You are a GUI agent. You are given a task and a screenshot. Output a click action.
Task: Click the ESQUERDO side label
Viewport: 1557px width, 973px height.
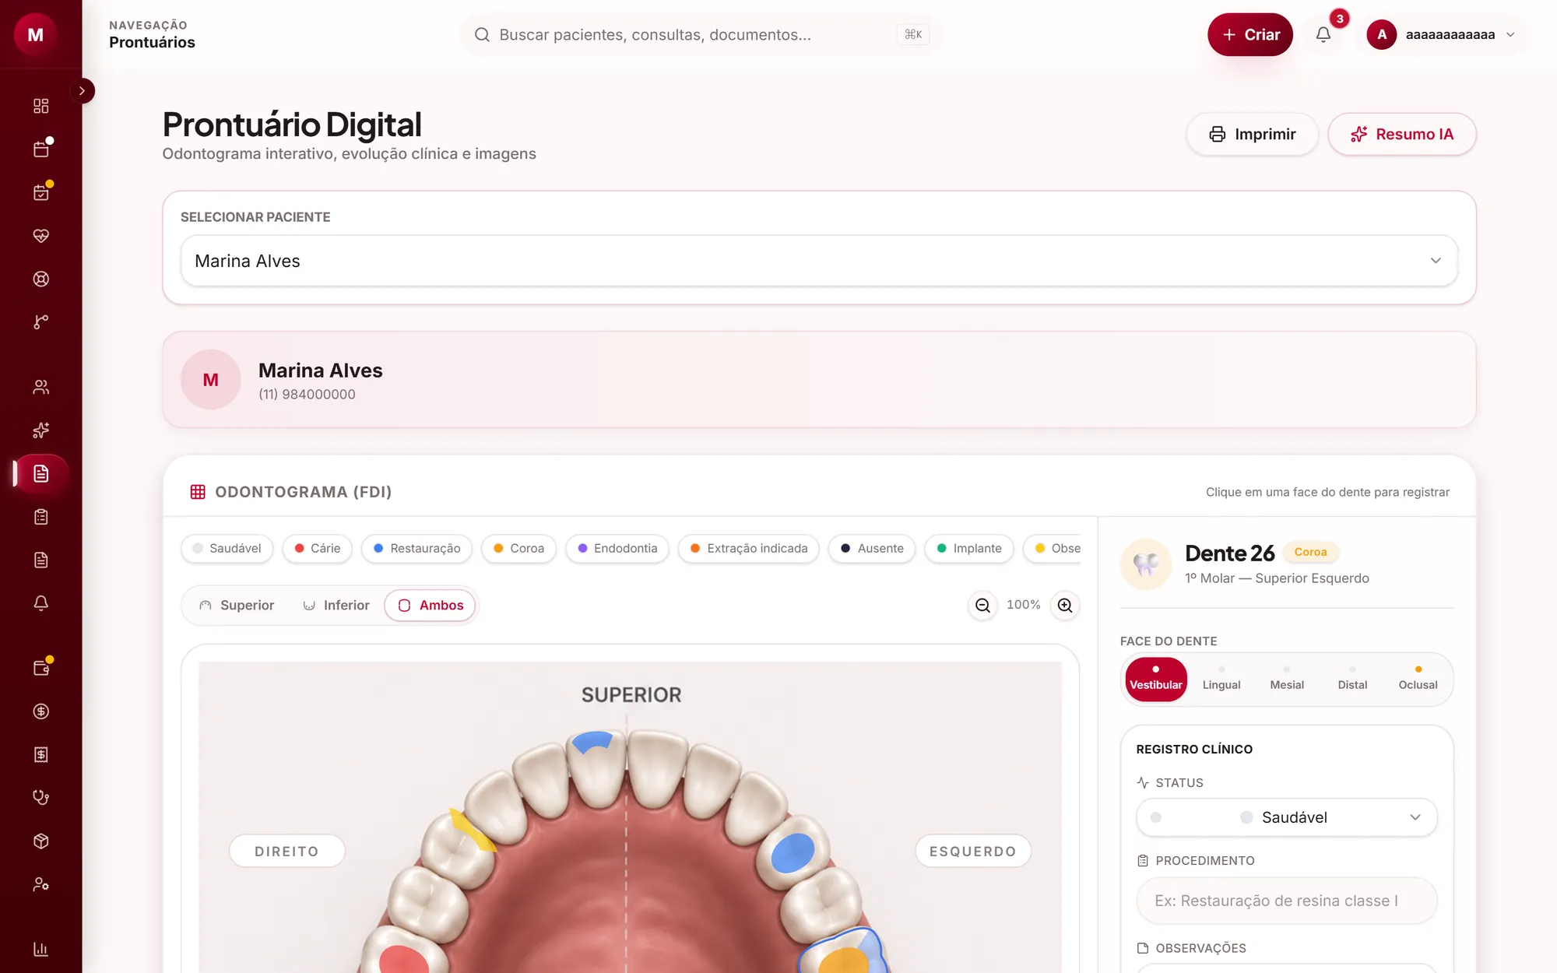click(x=973, y=852)
